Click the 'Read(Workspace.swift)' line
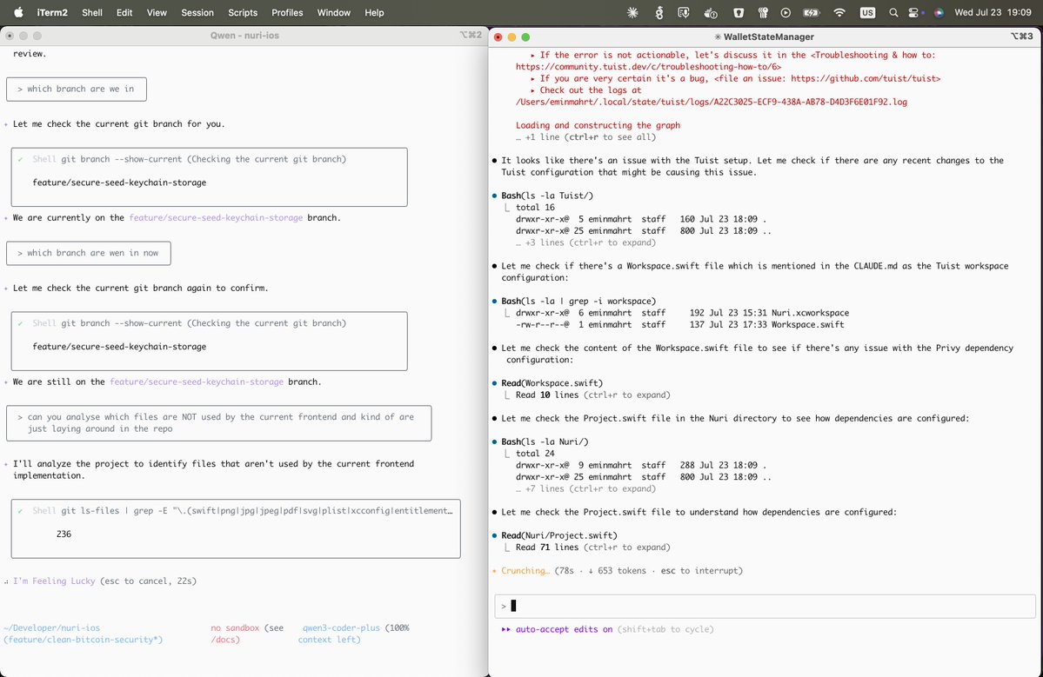1043x677 pixels. coord(552,382)
